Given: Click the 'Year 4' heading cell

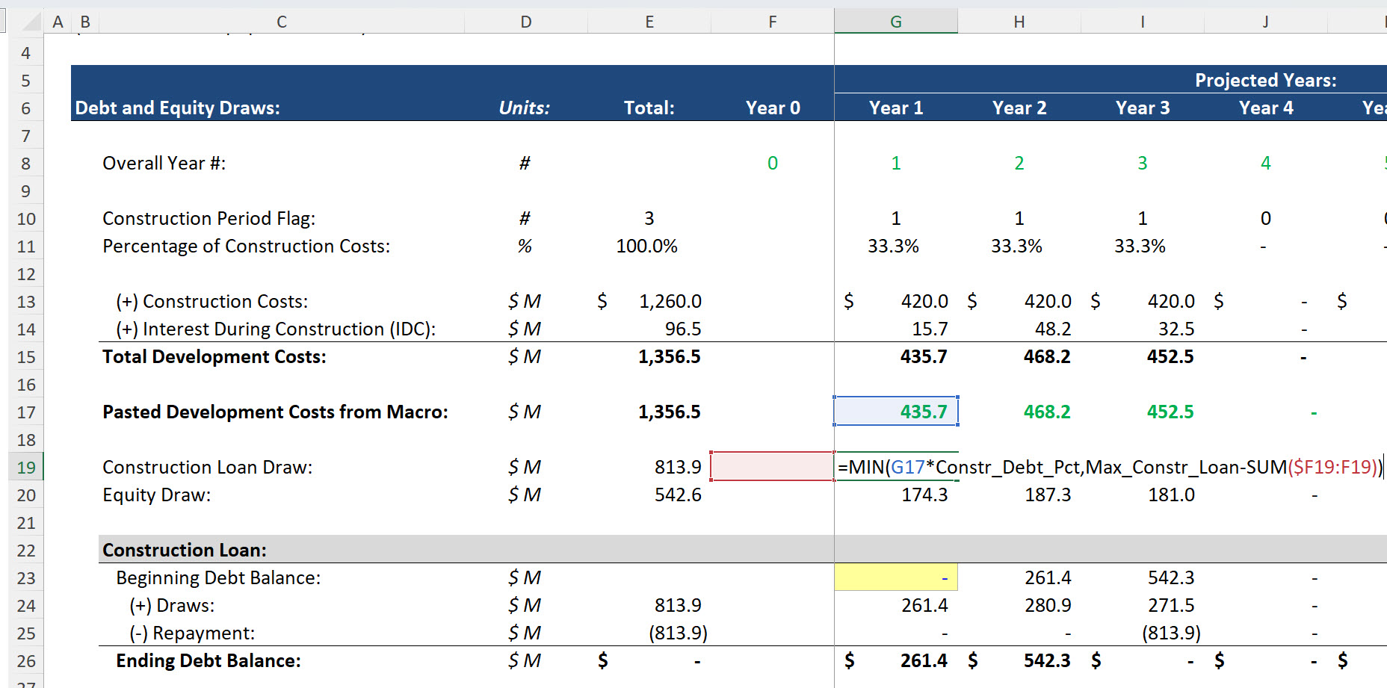Looking at the screenshot, I should [x=1266, y=108].
